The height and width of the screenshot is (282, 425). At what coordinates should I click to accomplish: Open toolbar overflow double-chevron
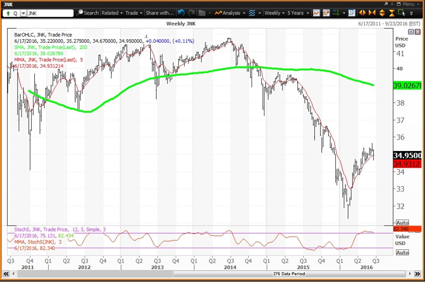click(411, 13)
